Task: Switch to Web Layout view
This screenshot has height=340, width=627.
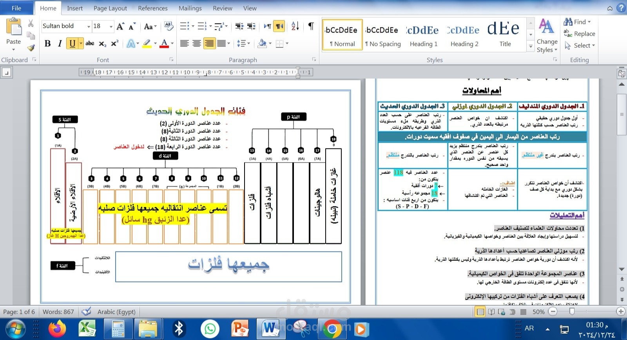Action: [502, 312]
